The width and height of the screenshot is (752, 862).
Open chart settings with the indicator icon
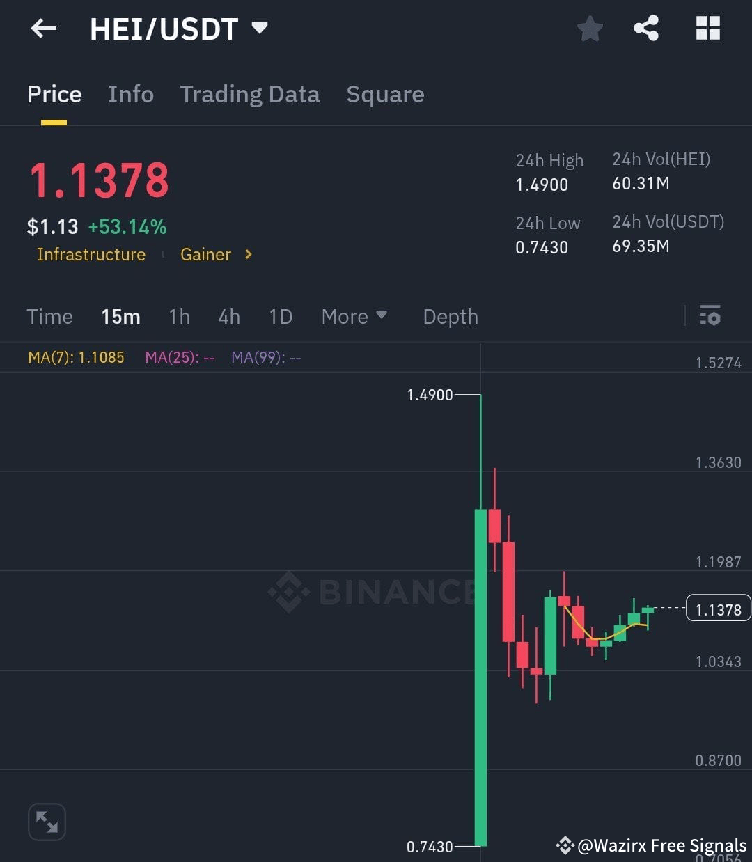click(710, 316)
